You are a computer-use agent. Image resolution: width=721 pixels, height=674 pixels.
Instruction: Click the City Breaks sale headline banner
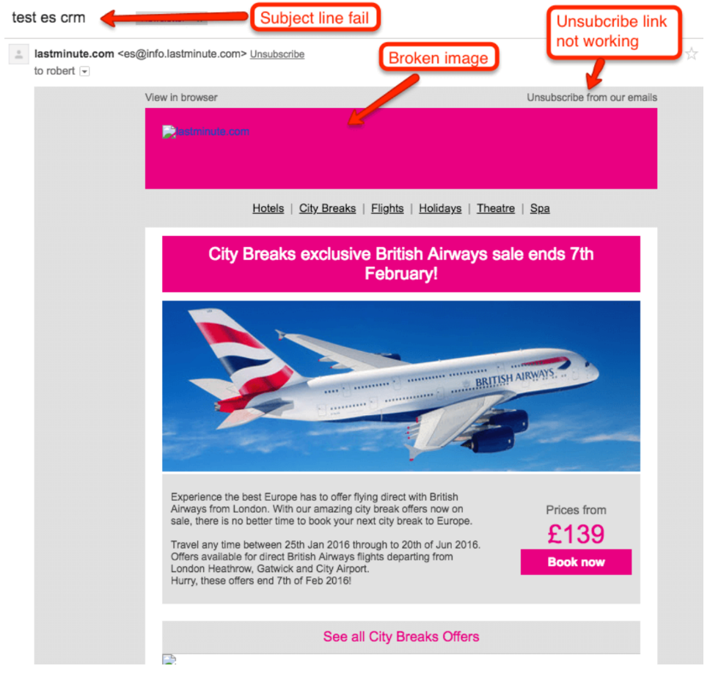(x=401, y=264)
